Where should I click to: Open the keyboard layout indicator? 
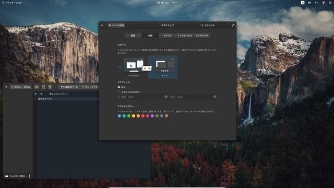click(303, 3)
